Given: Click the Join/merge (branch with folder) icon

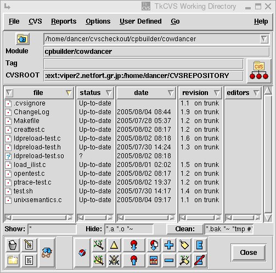Looking at the screenshot, I should [99, 260].
